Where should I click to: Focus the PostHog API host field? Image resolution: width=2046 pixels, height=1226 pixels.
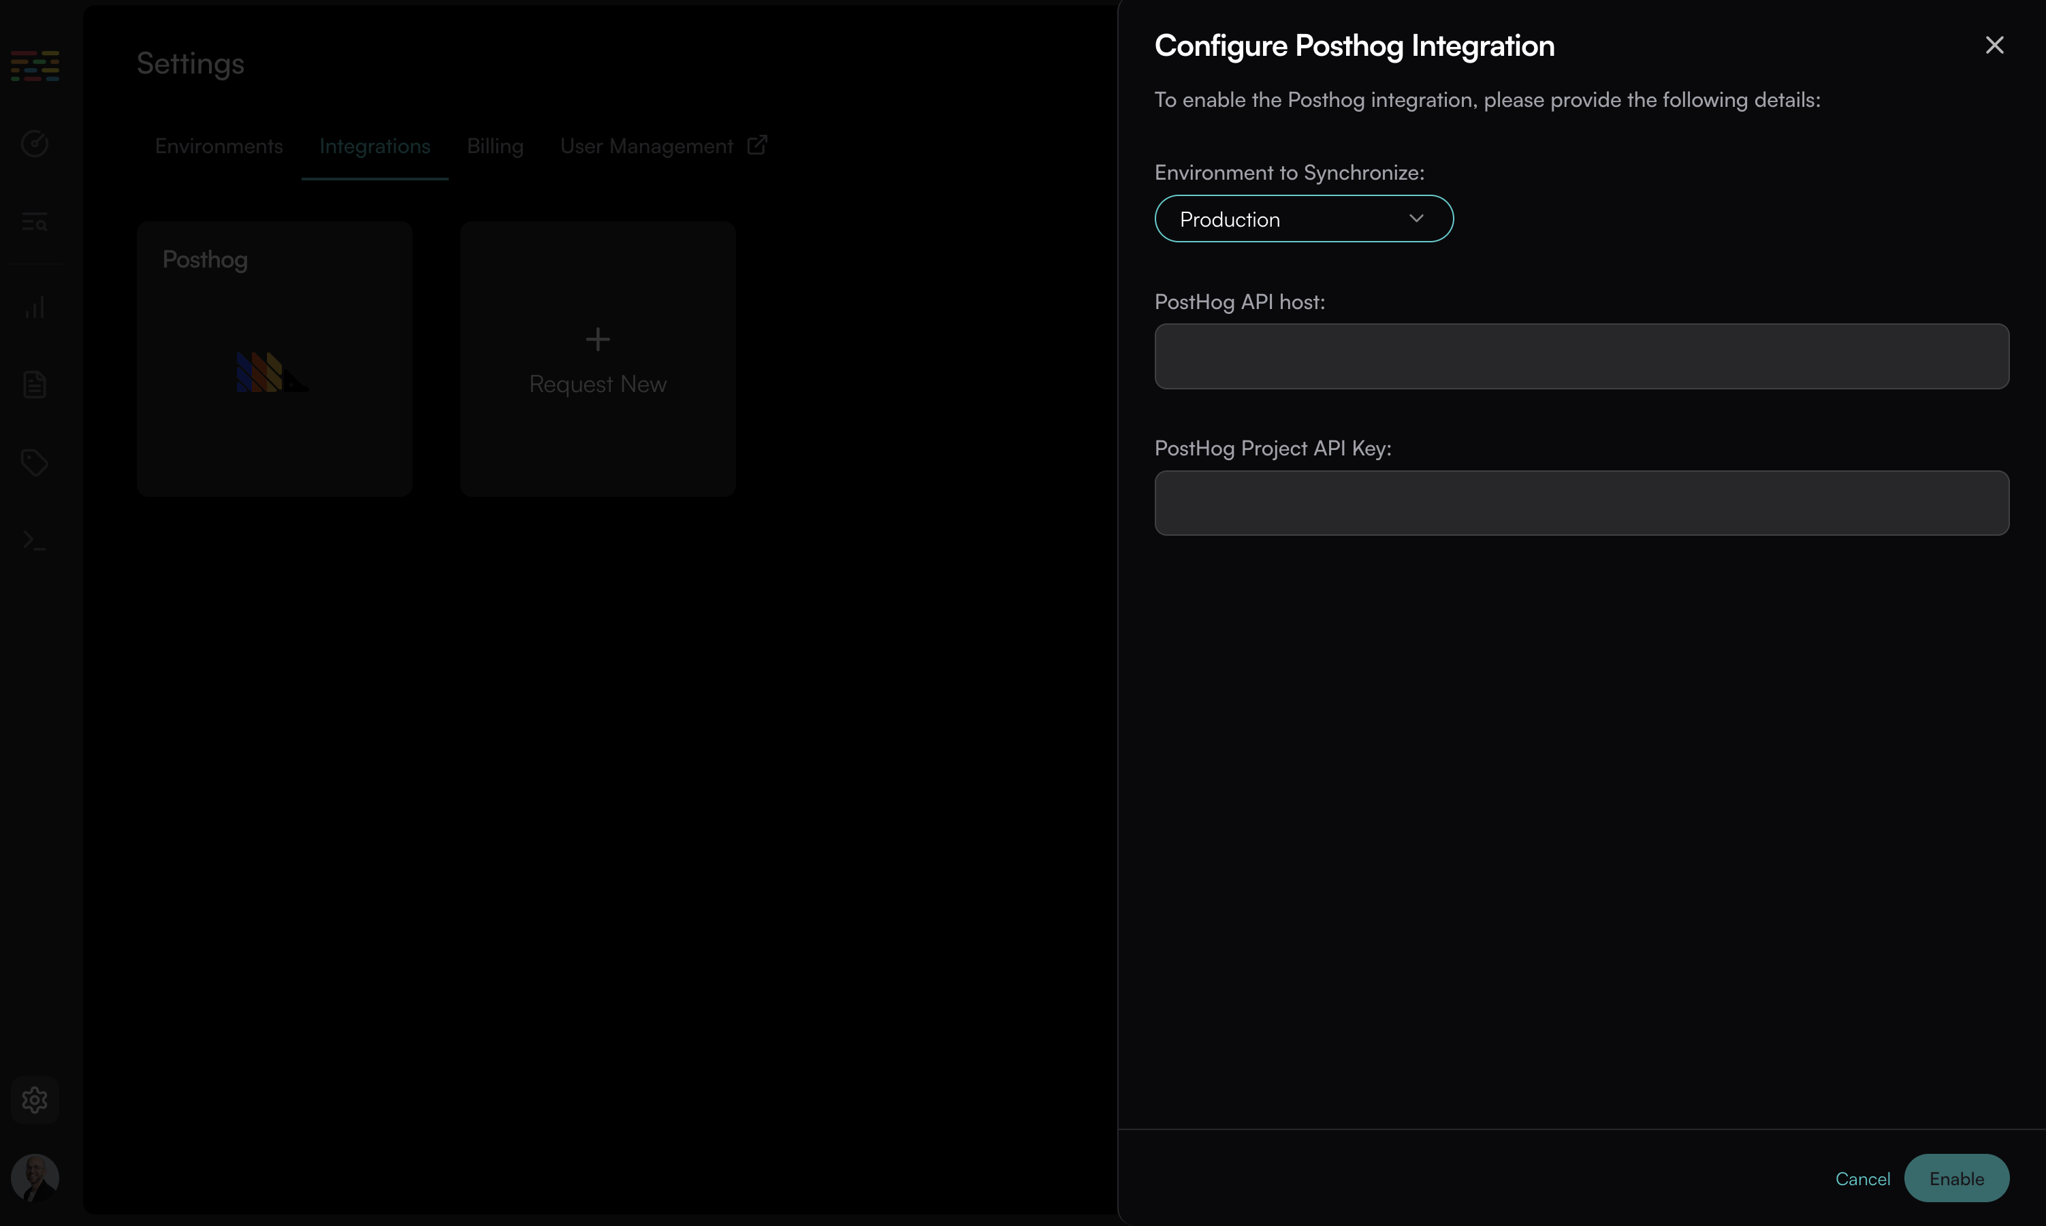(1581, 356)
